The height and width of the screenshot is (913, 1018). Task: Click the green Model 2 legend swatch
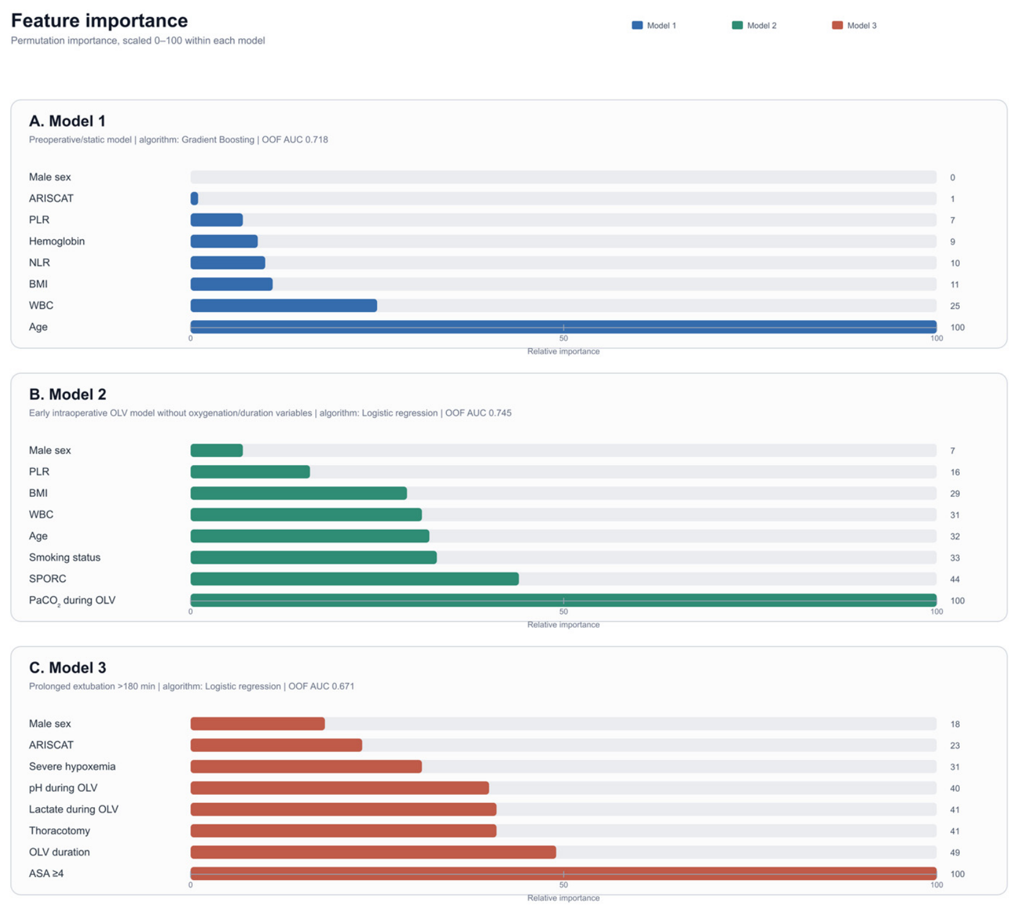click(x=737, y=25)
